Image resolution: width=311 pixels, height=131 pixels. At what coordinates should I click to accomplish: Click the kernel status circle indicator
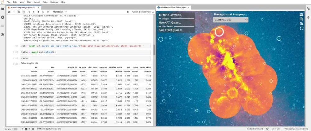coord(153,12)
